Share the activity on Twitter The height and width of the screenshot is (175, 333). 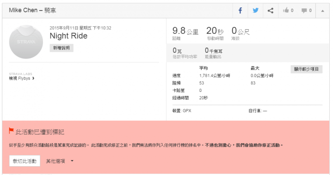[255, 11]
